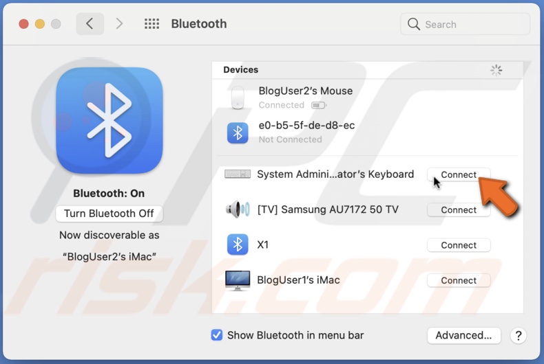Click the keyboard device icon
The image size is (544, 364).
[238, 174]
